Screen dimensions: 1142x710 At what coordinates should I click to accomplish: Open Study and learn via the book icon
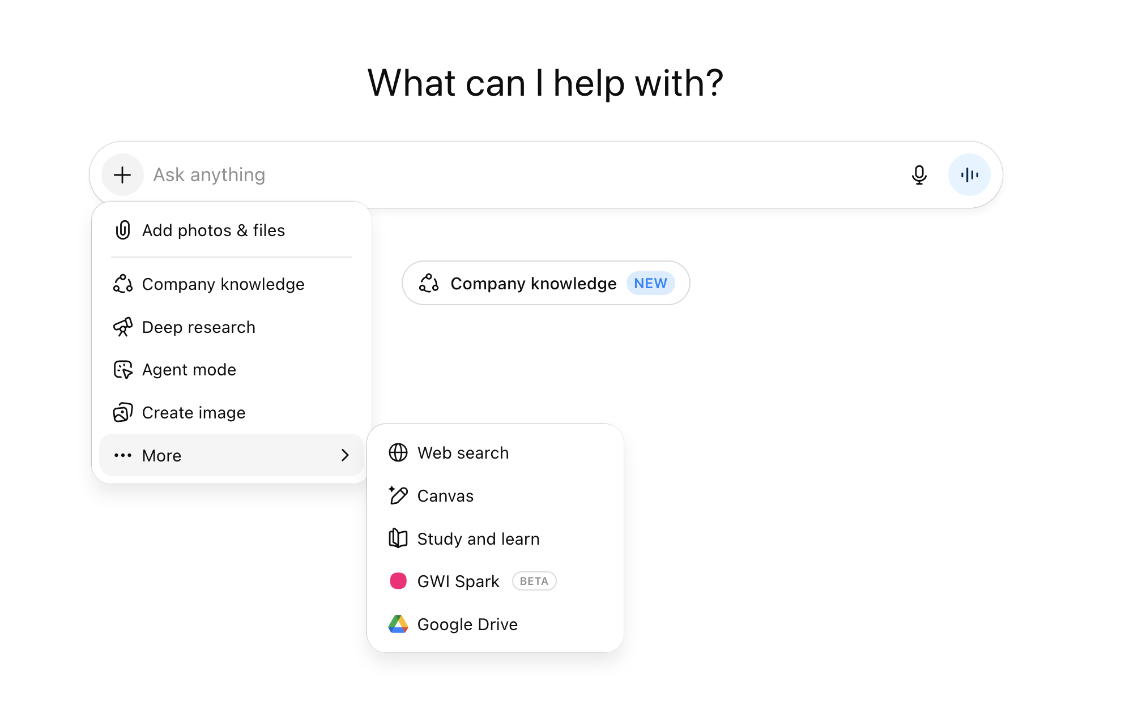pyautogui.click(x=399, y=538)
